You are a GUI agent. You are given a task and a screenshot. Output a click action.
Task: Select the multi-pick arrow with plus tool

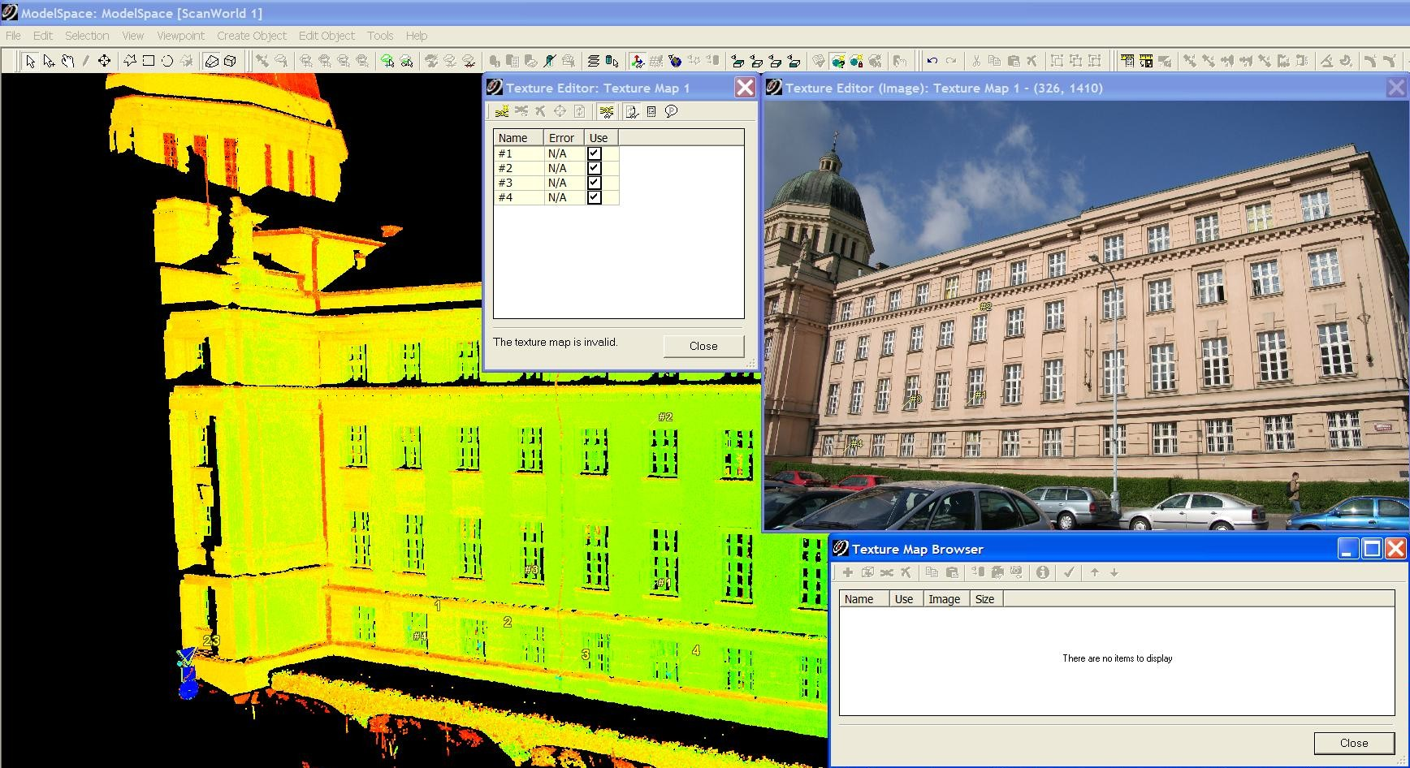point(49,61)
